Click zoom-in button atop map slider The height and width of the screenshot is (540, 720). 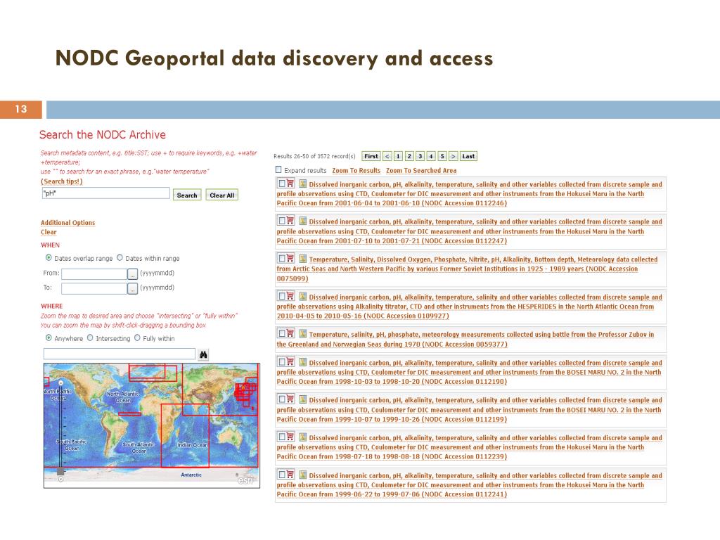pos(60,382)
